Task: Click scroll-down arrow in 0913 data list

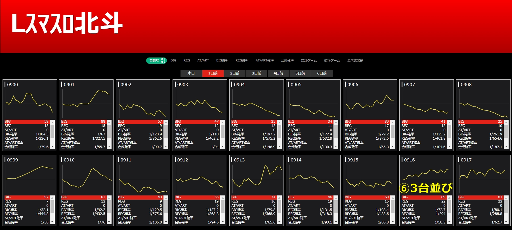Action: 280,222
